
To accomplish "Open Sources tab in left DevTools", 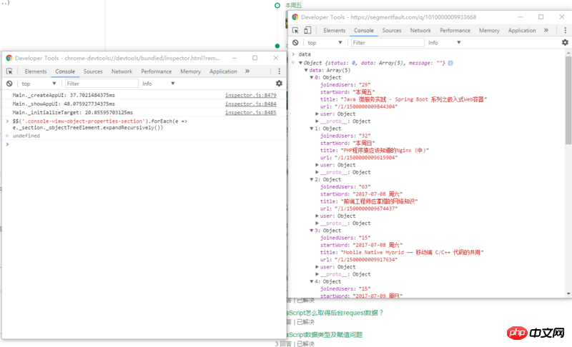I will [x=93, y=71].
